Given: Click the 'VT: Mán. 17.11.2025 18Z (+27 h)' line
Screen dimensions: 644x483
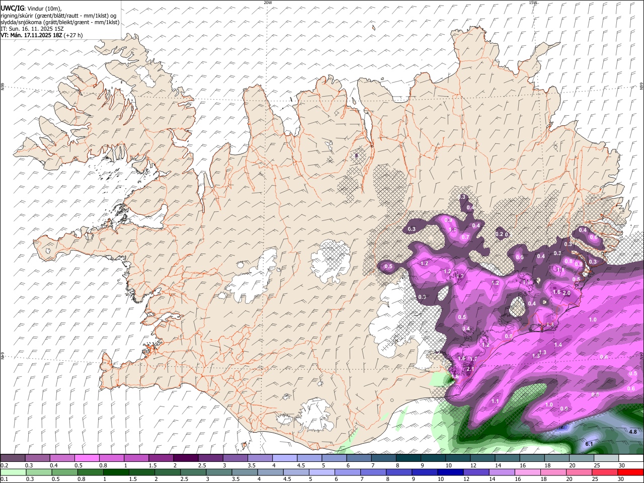Looking at the screenshot, I should coord(42,35).
